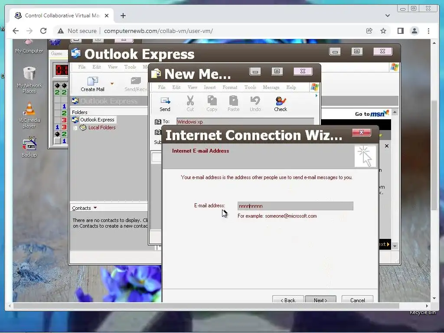Click the Send icon in New Message toolbar
Image resolution: width=444 pixels, height=333 pixels.
(x=165, y=104)
